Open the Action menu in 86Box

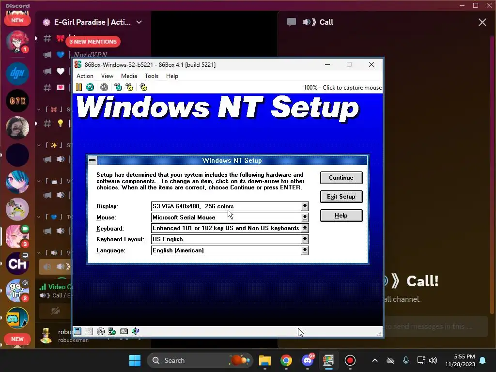85,76
